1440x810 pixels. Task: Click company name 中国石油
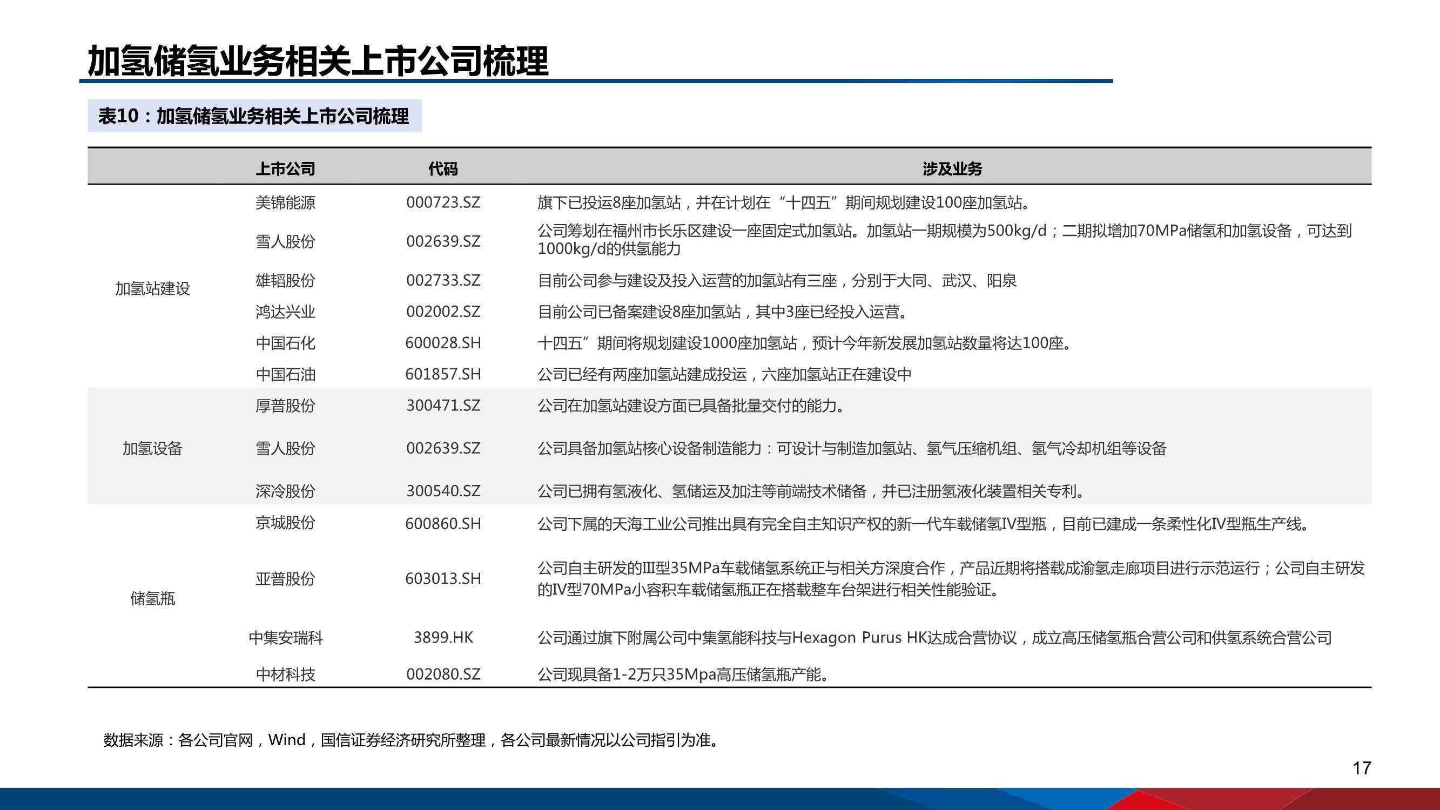point(285,374)
